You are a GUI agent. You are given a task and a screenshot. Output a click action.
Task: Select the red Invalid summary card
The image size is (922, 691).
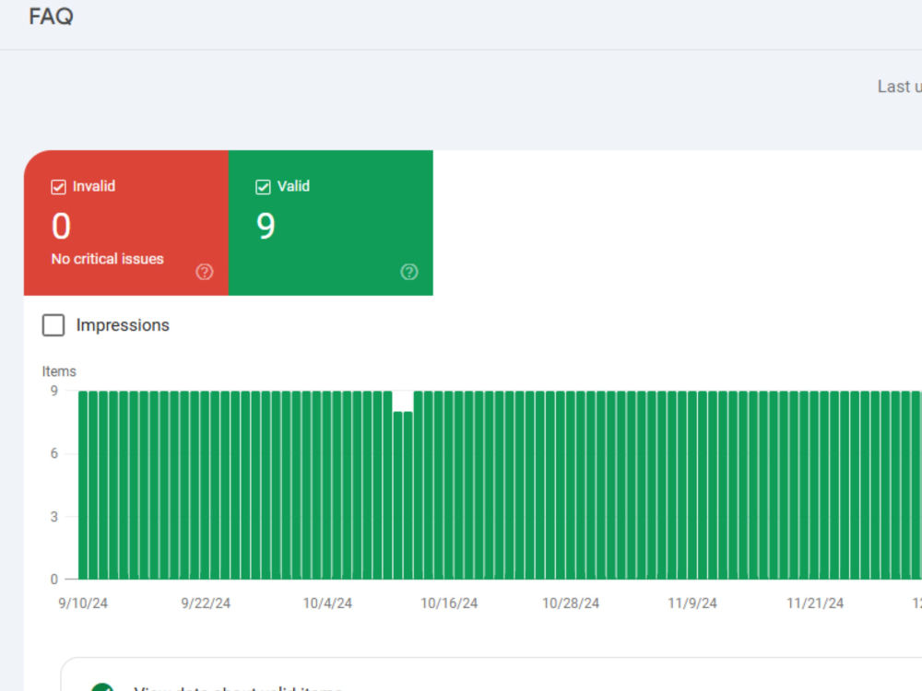coord(125,223)
